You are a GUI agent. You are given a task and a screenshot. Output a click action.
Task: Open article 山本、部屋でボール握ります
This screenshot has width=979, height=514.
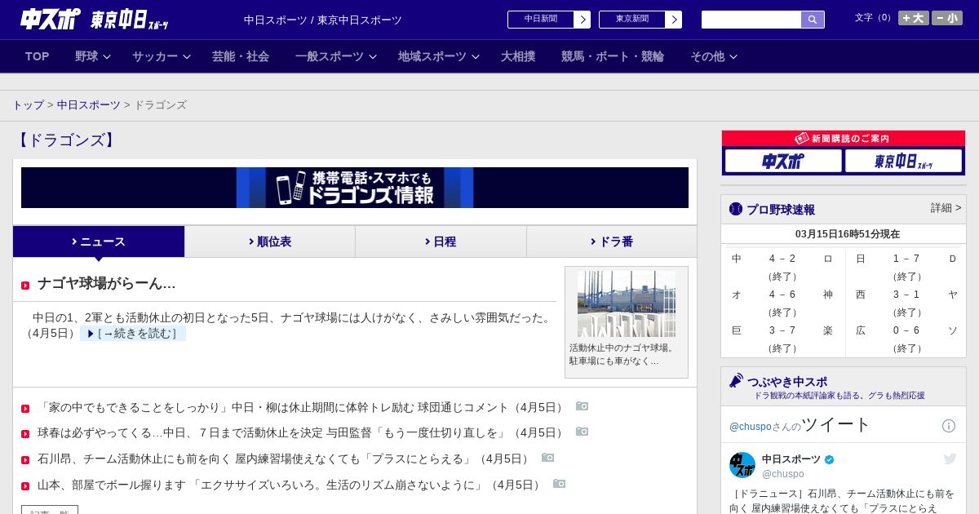291,485
